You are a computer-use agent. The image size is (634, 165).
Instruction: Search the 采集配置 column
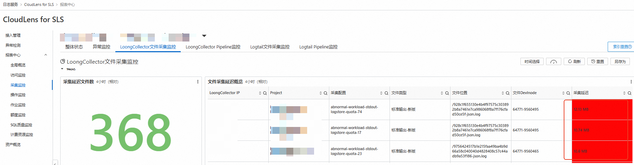[386, 93]
